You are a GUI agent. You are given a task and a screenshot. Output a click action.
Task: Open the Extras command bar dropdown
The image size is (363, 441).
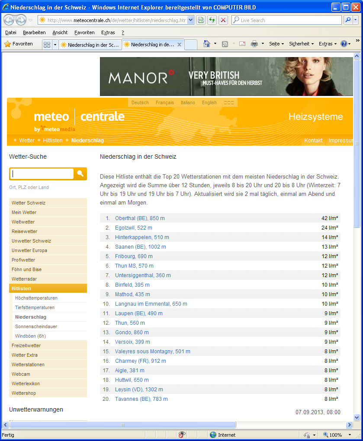click(x=328, y=44)
